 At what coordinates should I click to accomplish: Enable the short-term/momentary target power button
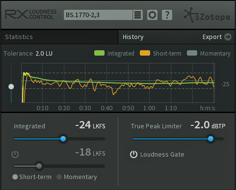click(x=15, y=154)
